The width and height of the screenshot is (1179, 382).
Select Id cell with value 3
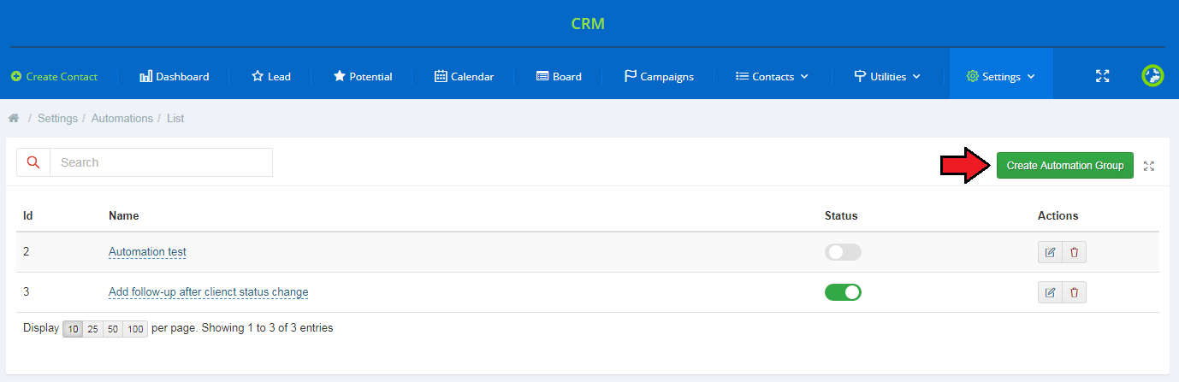point(27,292)
